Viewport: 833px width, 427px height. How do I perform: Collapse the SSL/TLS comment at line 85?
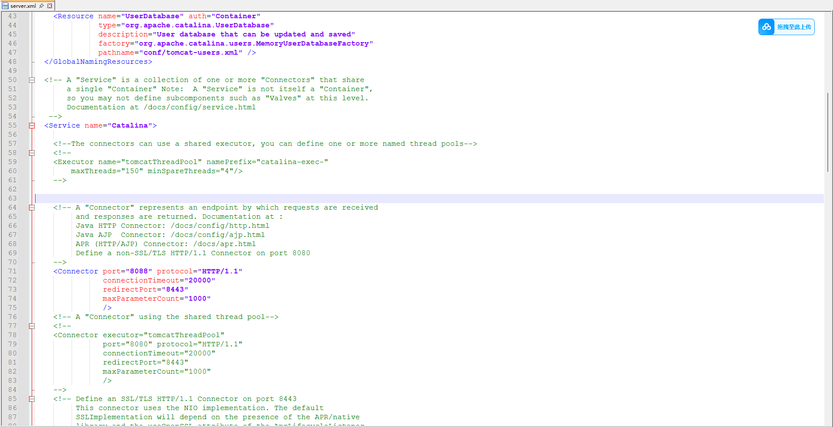(32, 399)
